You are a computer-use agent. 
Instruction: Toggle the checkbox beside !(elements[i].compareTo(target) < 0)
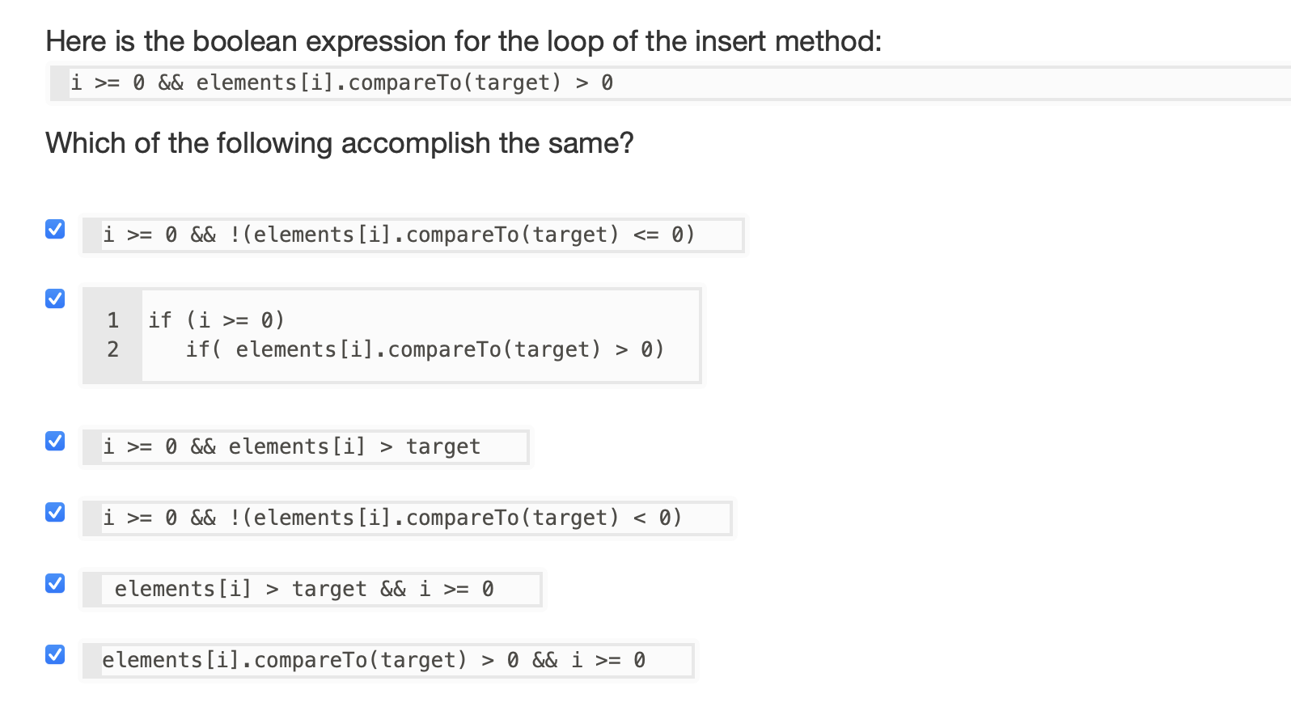(54, 512)
